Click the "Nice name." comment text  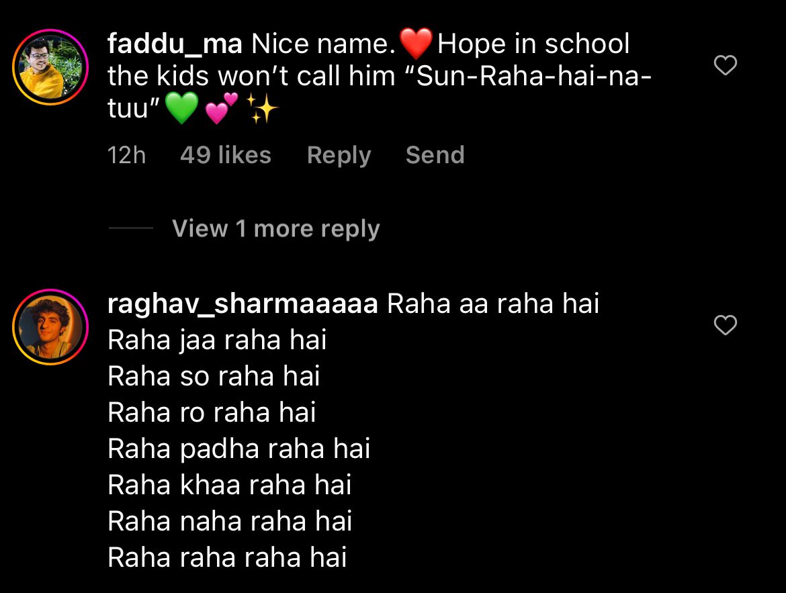click(323, 44)
